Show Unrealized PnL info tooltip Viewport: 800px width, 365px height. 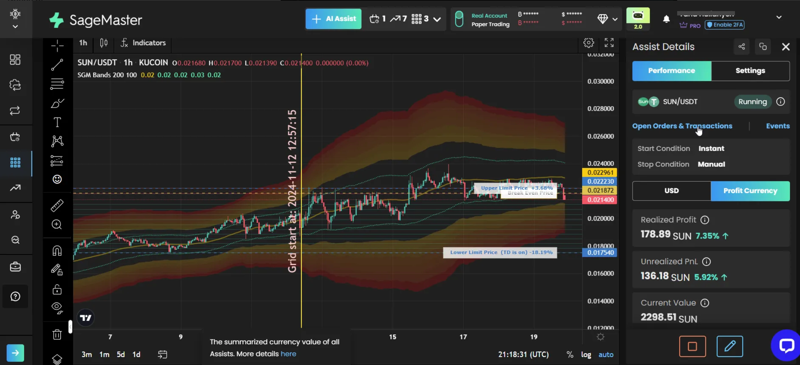(706, 262)
